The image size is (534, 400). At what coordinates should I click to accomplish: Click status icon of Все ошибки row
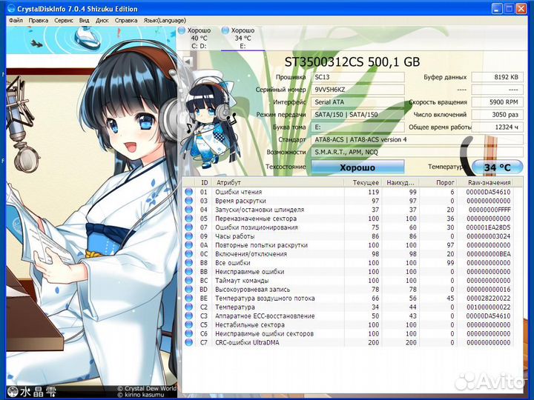[188, 262]
